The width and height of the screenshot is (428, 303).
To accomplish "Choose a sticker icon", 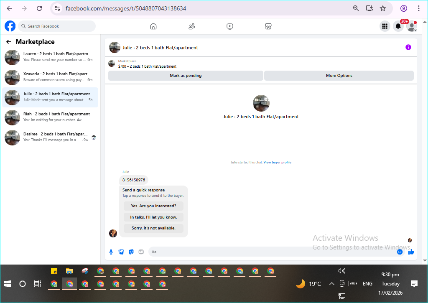I will [x=131, y=252].
